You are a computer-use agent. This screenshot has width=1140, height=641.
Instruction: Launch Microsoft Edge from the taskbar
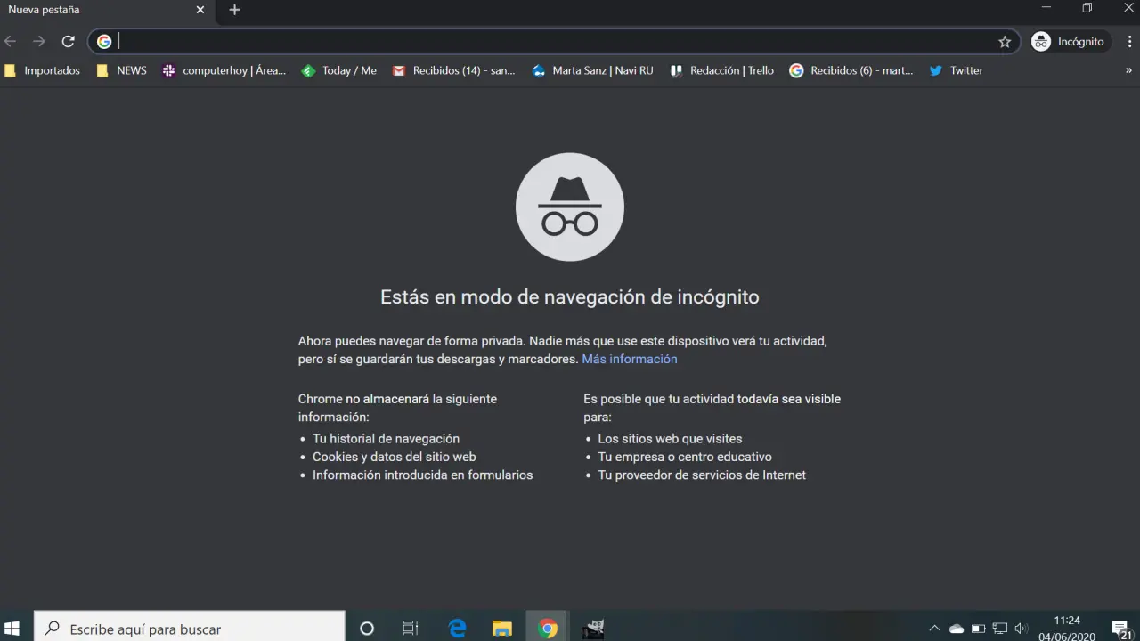click(458, 629)
